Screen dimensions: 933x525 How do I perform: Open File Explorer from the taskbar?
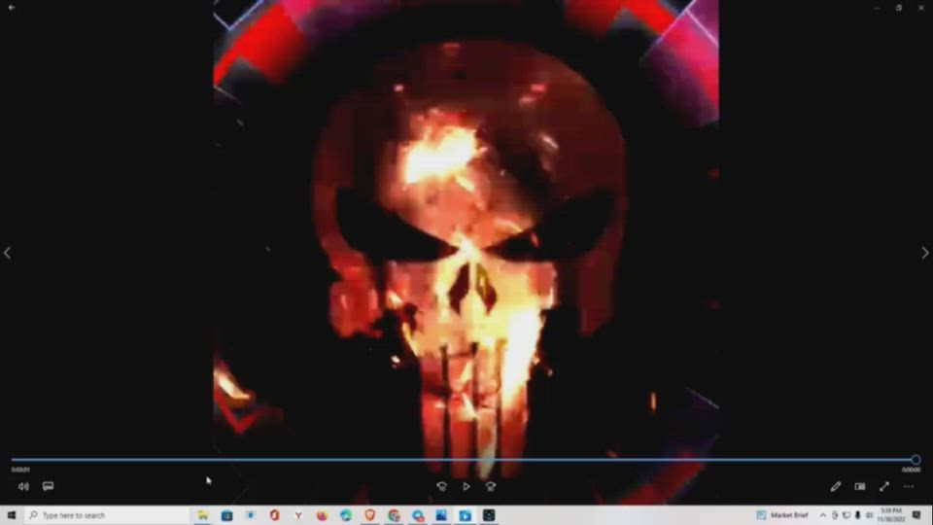pos(203,515)
